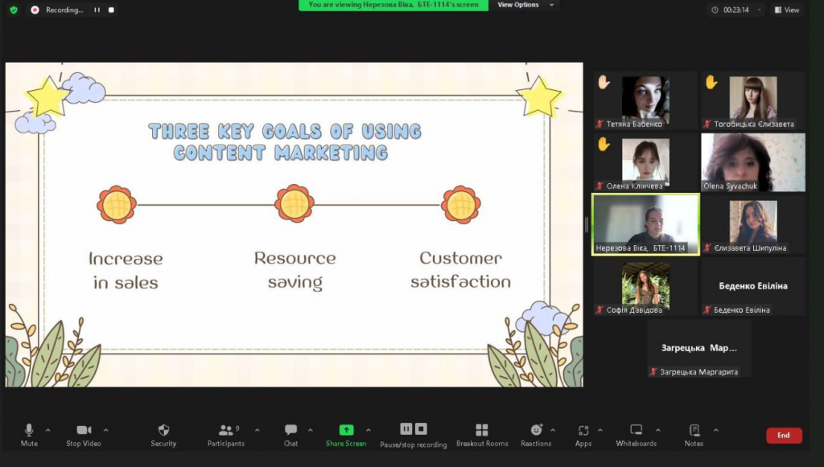Open the Notes icon
This screenshot has height=467, width=824.
[694, 431]
